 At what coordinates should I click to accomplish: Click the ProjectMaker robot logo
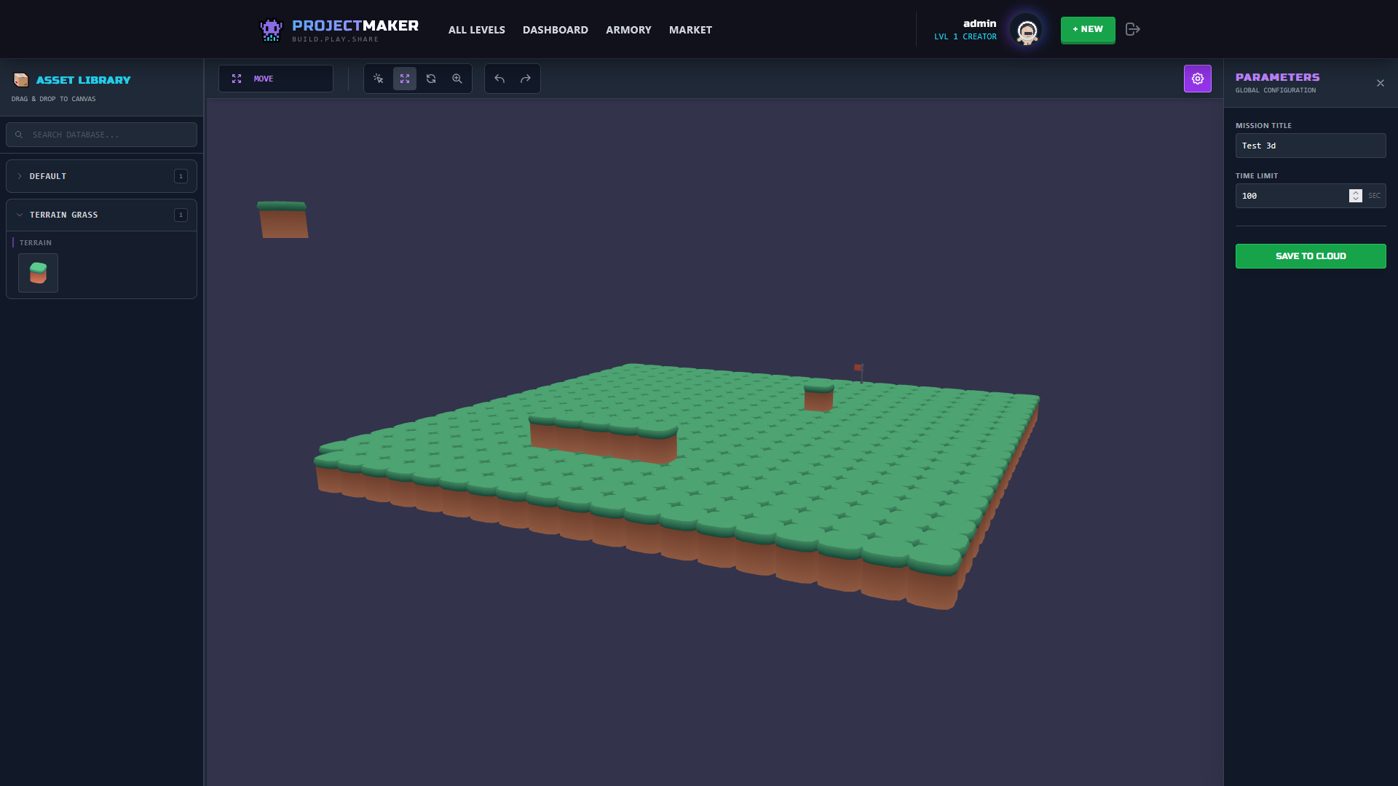coord(271,29)
